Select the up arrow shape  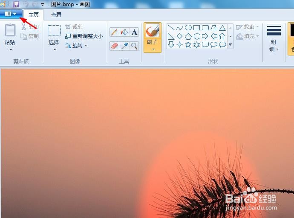222,36
